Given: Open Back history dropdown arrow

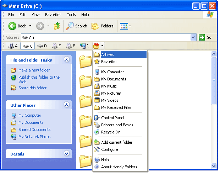Looking at the screenshot, I should click(x=30, y=26).
